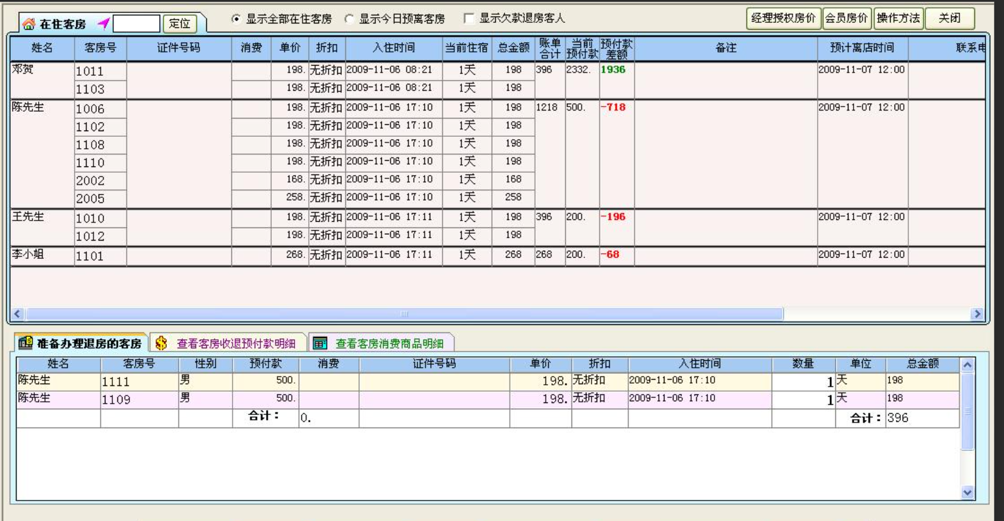The image size is (1004, 521).
Task: Click total amount 396 in lower table
Action: [x=897, y=418]
